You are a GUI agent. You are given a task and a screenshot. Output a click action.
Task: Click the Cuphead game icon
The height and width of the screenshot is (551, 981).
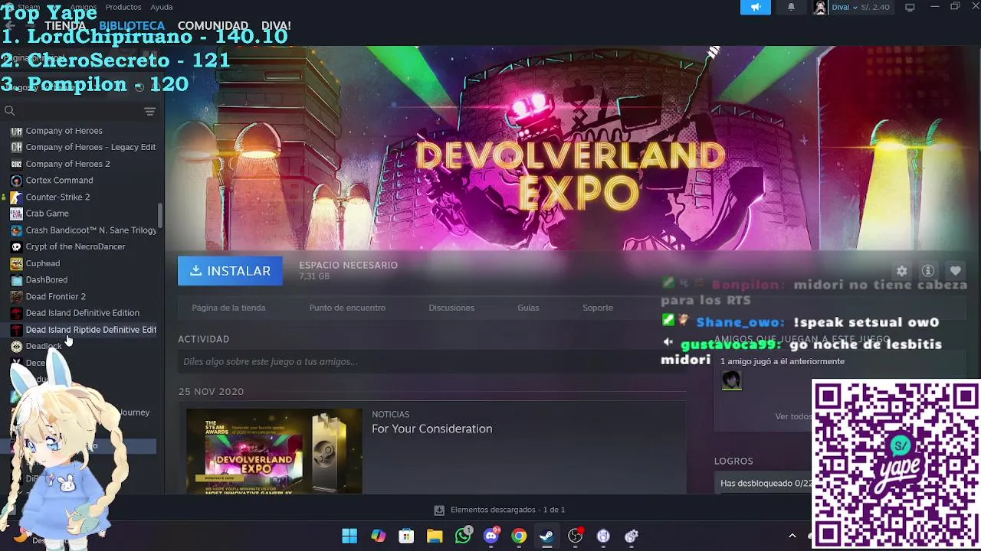point(16,263)
